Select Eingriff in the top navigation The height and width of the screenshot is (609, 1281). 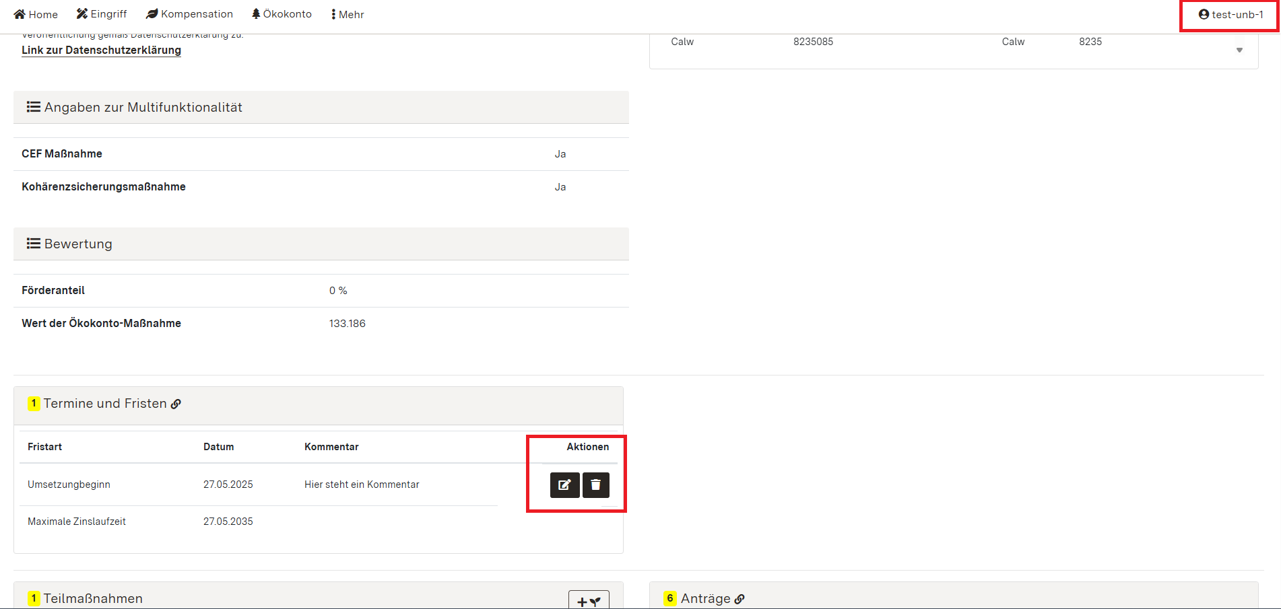pos(101,13)
